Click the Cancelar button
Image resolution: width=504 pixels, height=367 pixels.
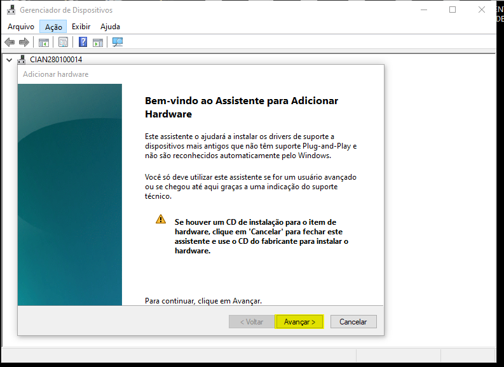pos(353,322)
